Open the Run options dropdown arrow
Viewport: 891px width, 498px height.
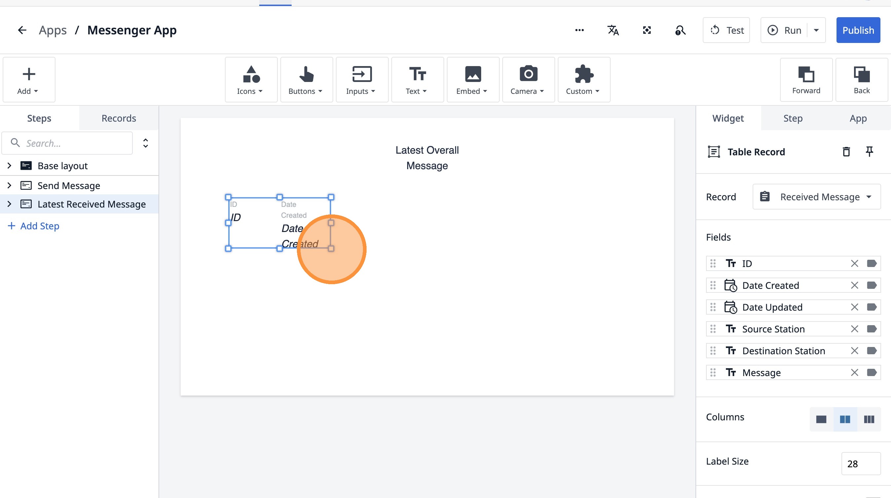[816, 30]
